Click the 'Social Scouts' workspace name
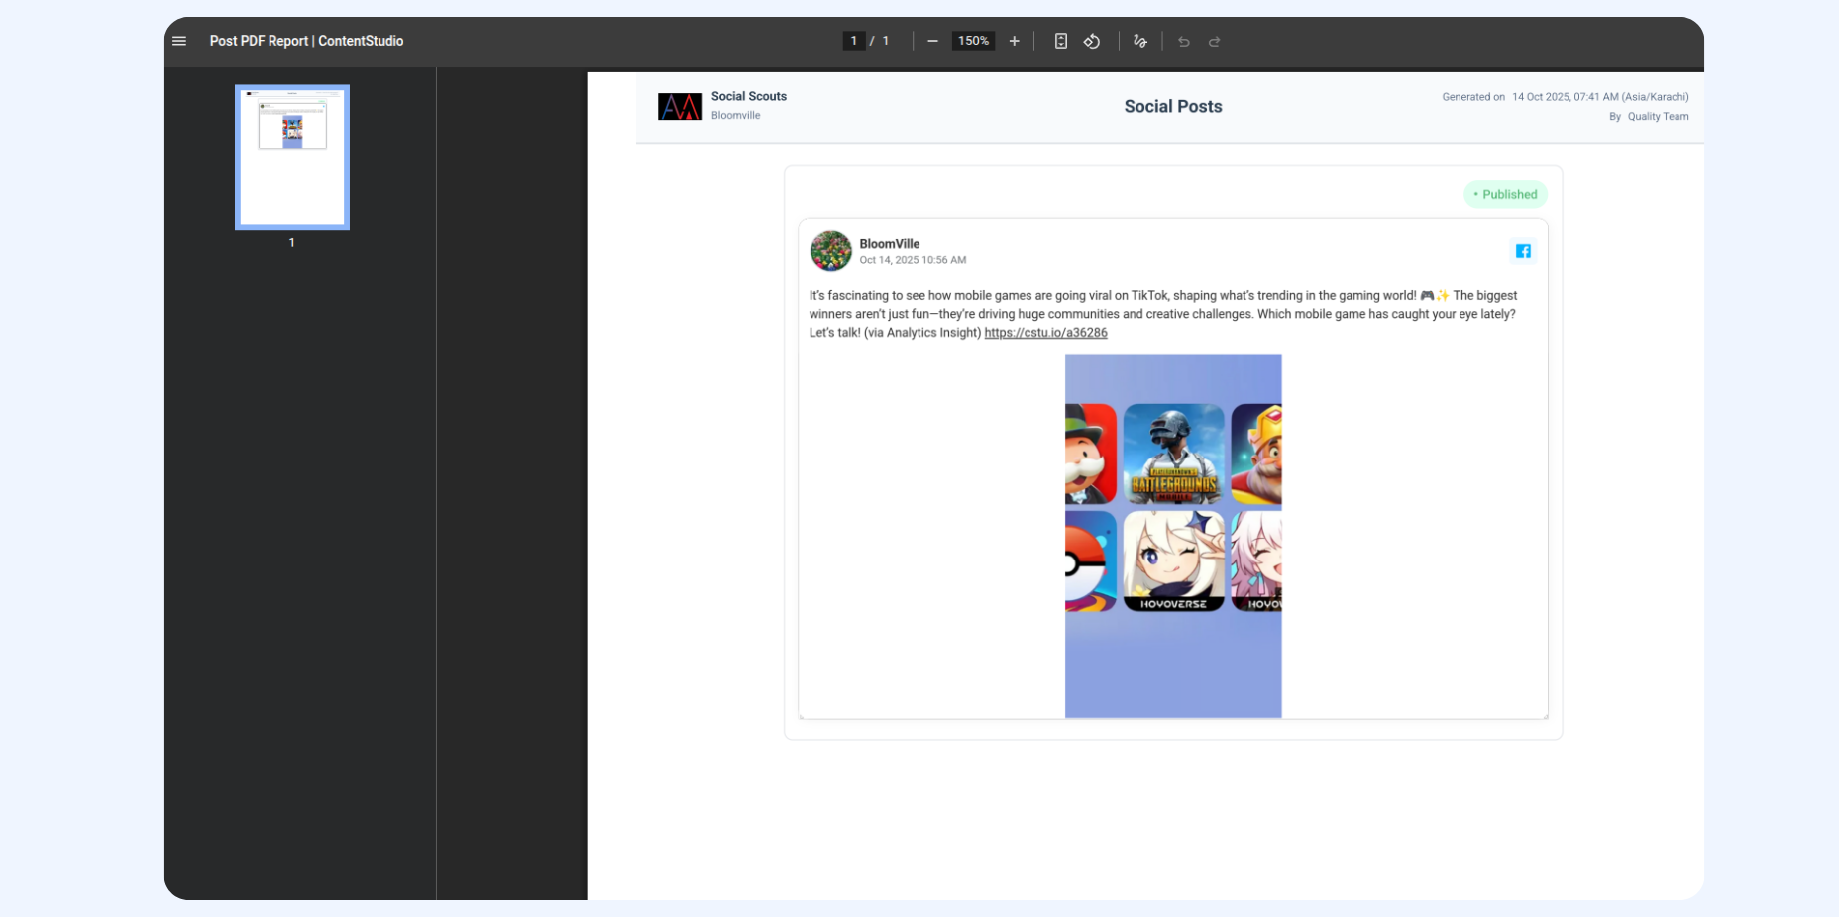The image size is (1839, 917). [x=749, y=96]
